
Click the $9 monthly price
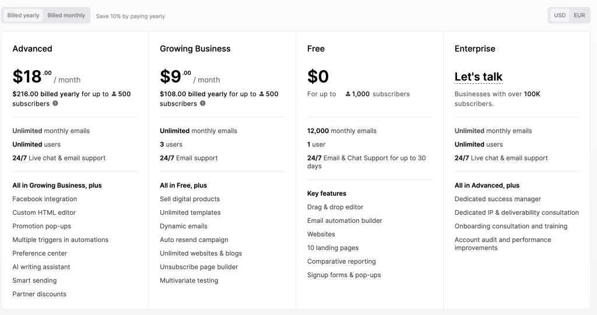[190, 76]
